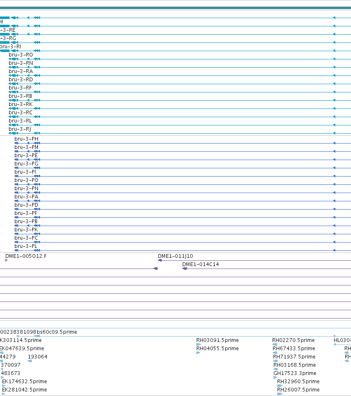Select the bru-3-RO transcript label
The width and height of the screenshot is (351, 396).
(21, 55)
